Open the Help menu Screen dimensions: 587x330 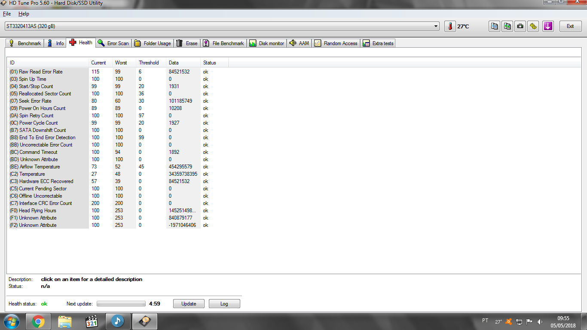point(24,14)
